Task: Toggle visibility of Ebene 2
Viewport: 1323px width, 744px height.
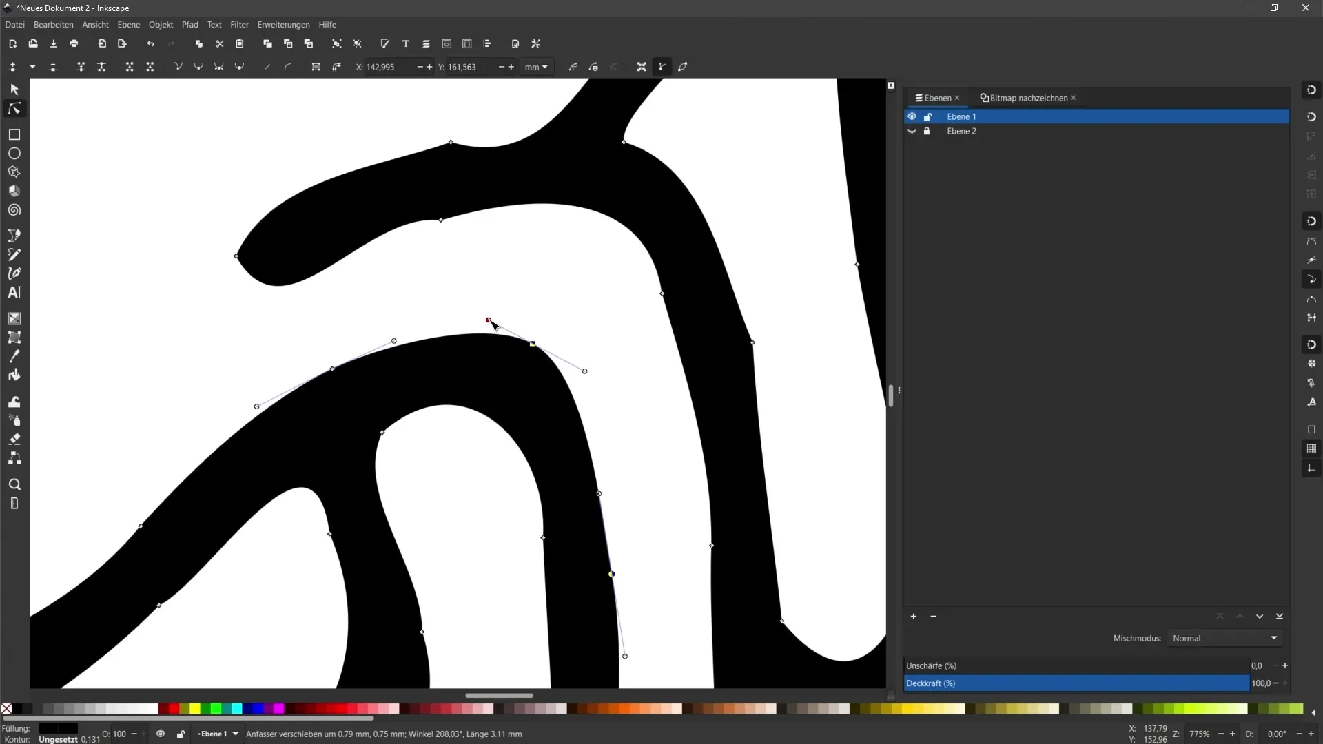Action: click(x=912, y=131)
